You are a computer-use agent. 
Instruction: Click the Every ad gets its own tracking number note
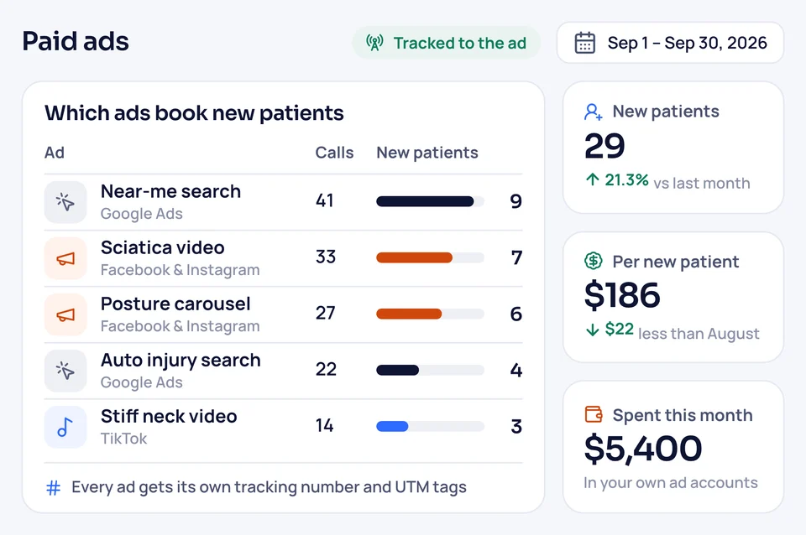(x=270, y=487)
